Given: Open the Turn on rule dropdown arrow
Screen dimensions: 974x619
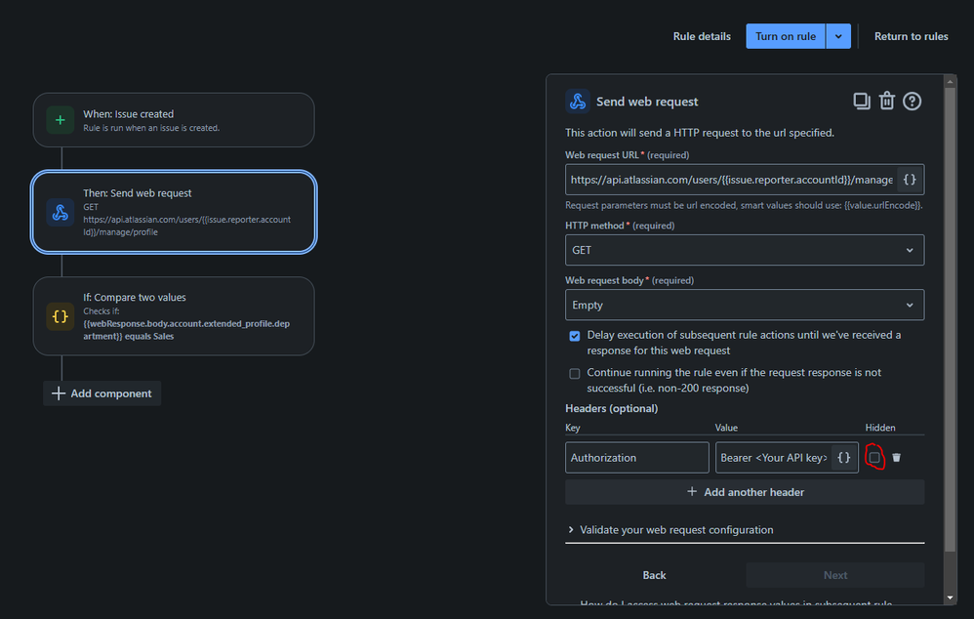Looking at the screenshot, I should [x=838, y=36].
